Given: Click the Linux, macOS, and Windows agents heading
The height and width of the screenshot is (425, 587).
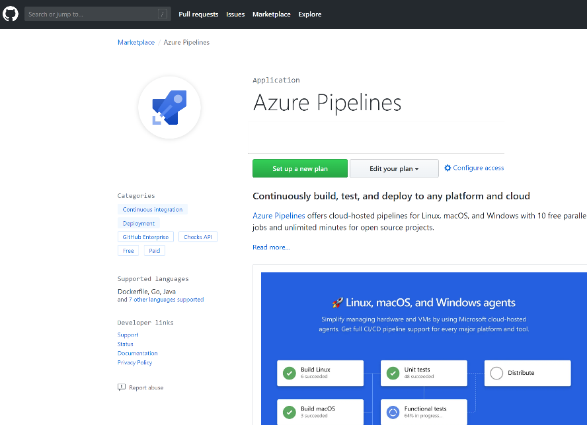Looking at the screenshot, I should point(430,302).
